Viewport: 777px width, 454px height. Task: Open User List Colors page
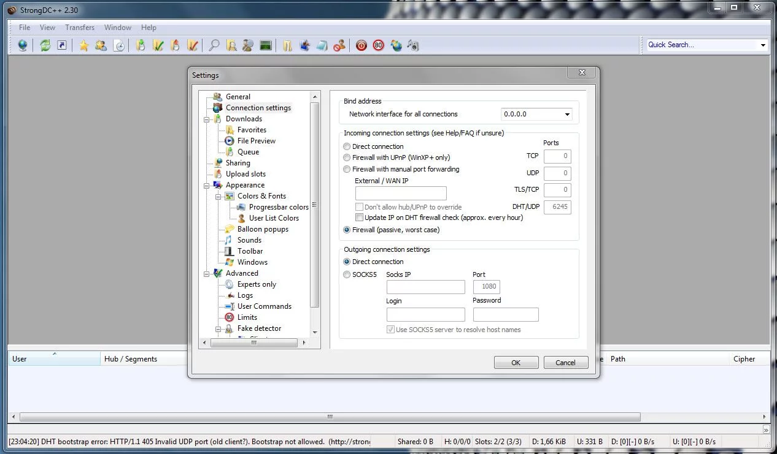(274, 218)
